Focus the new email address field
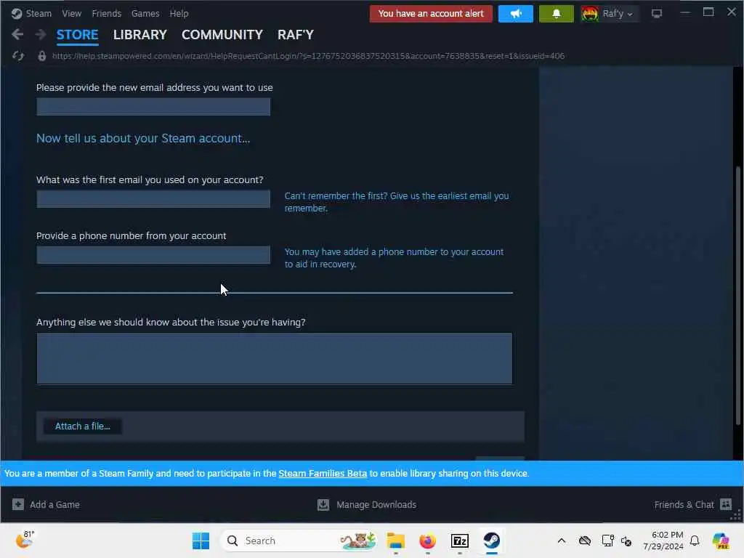Viewport: 744px width, 558px height. click(x=153, y=107)
